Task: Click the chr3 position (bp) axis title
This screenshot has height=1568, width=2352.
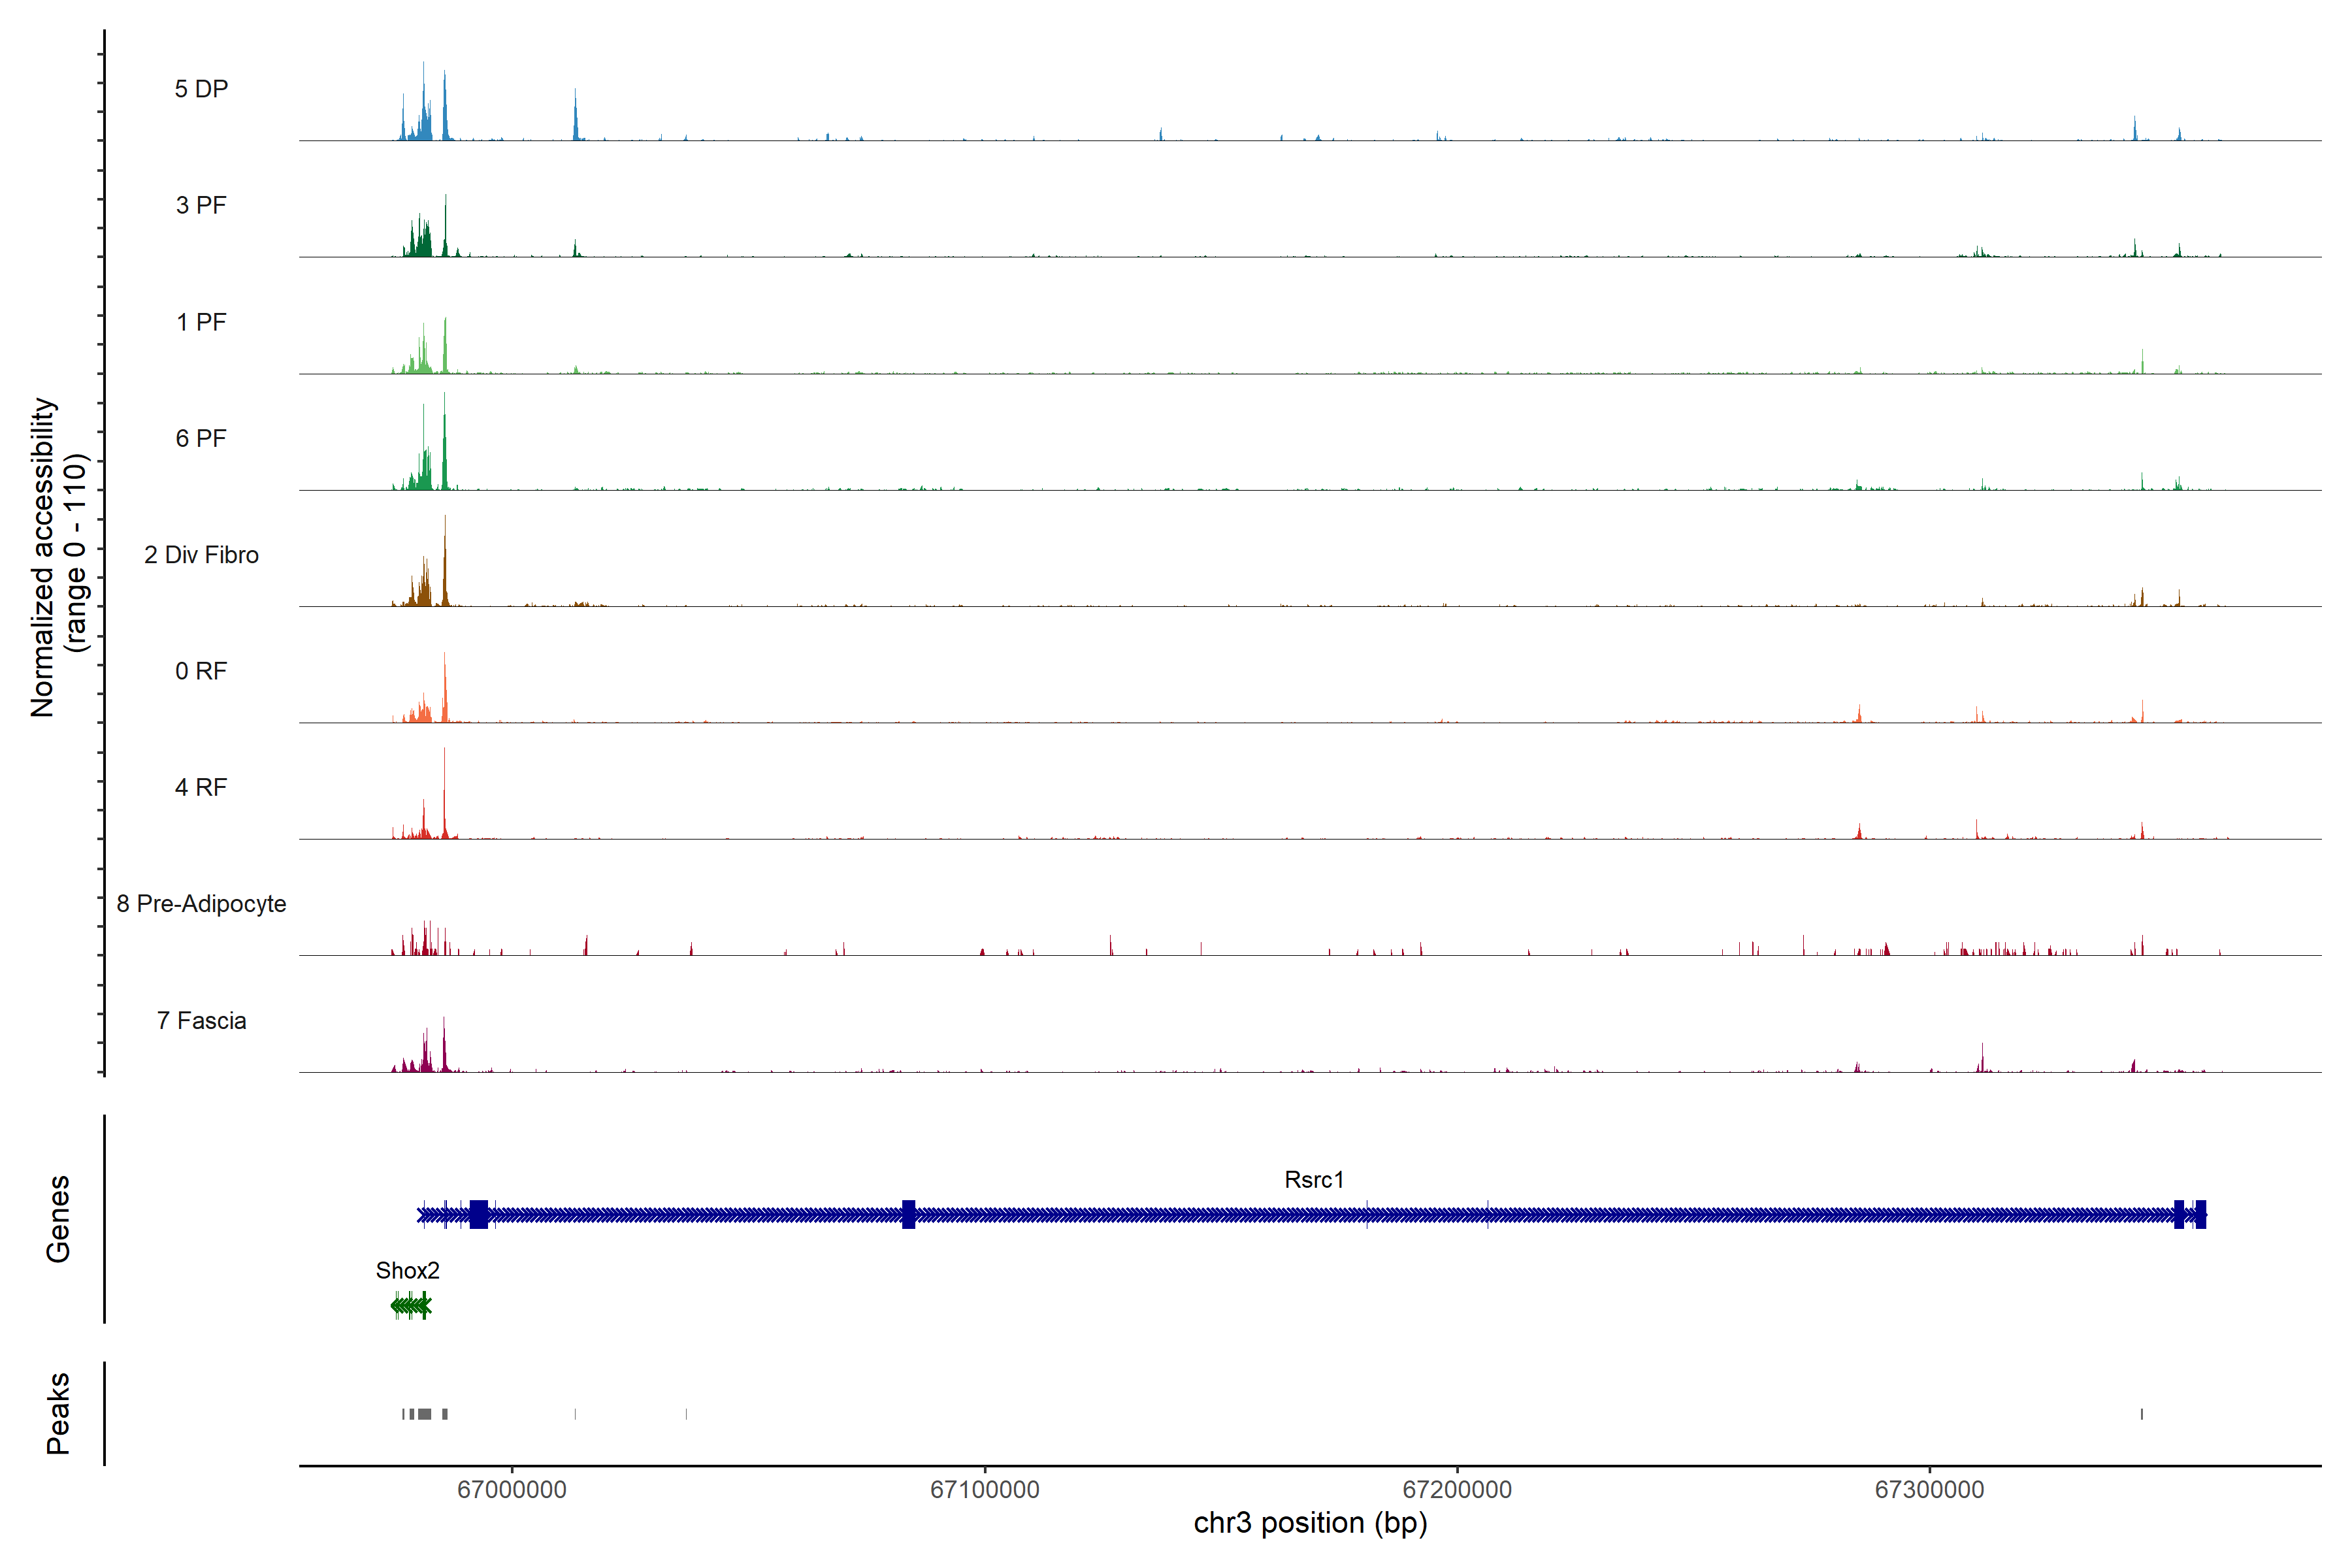Action: [x=1310, y=1523]
